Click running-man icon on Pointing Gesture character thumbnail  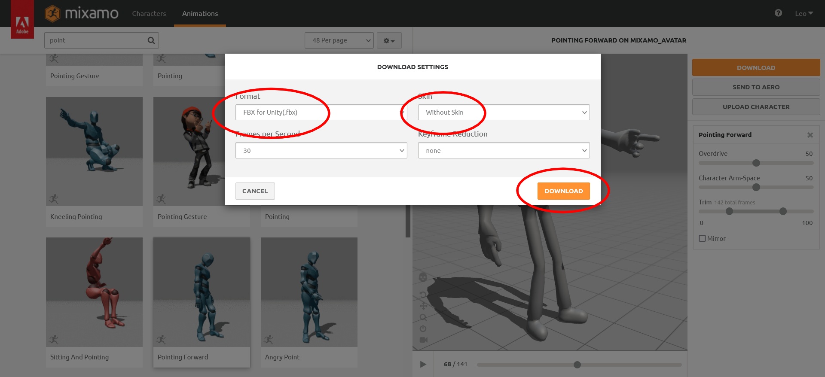coord(161,199)
